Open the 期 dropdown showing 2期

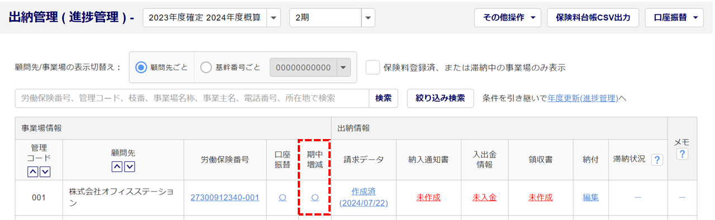pyautogui.click(x=332, y=17)
